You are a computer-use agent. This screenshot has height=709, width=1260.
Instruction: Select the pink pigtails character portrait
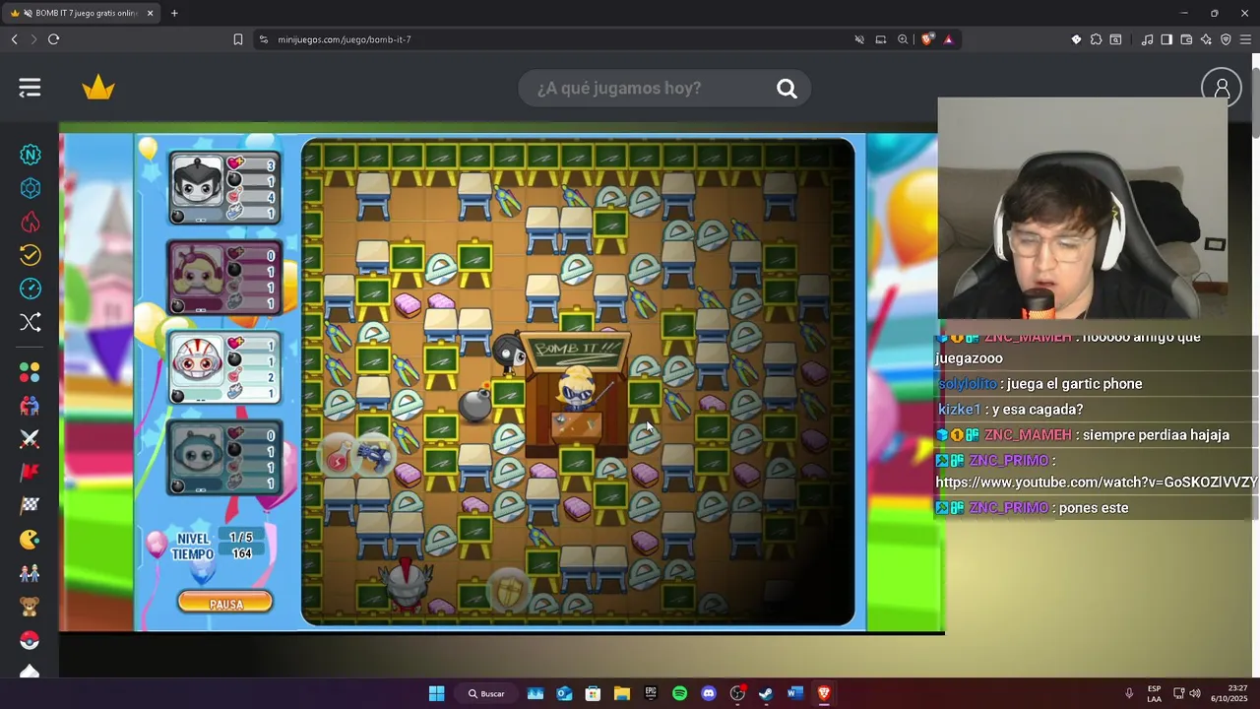[224, 279]
